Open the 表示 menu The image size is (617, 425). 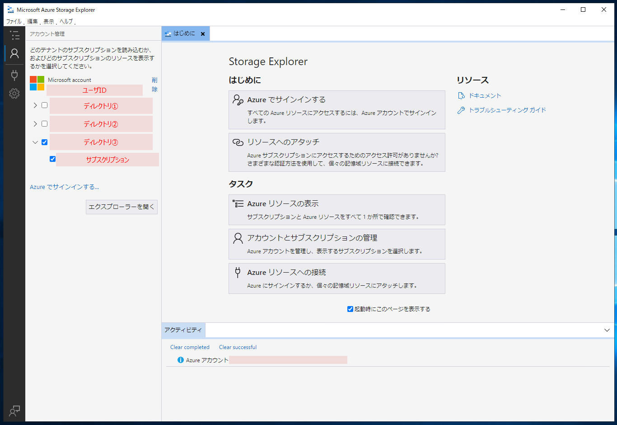49,21
